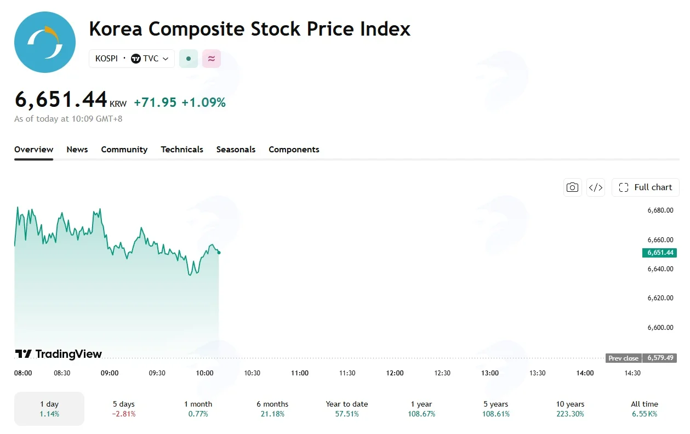Click the Prev close label
Image resolution: width=690 pixels, height=434 pixels.
(x=624, y=358)
